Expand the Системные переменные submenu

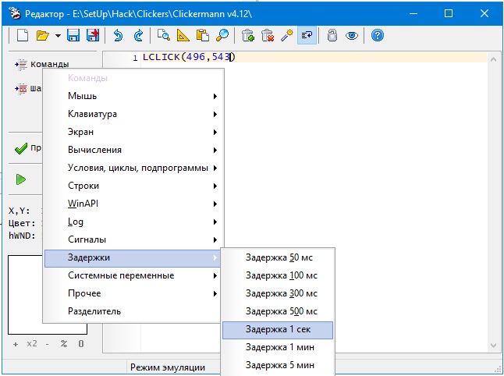pos(133,276)
